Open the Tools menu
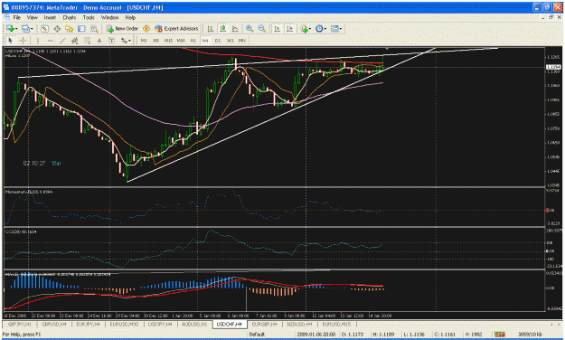This screenshot has height=340, width=565. point(89,17)
